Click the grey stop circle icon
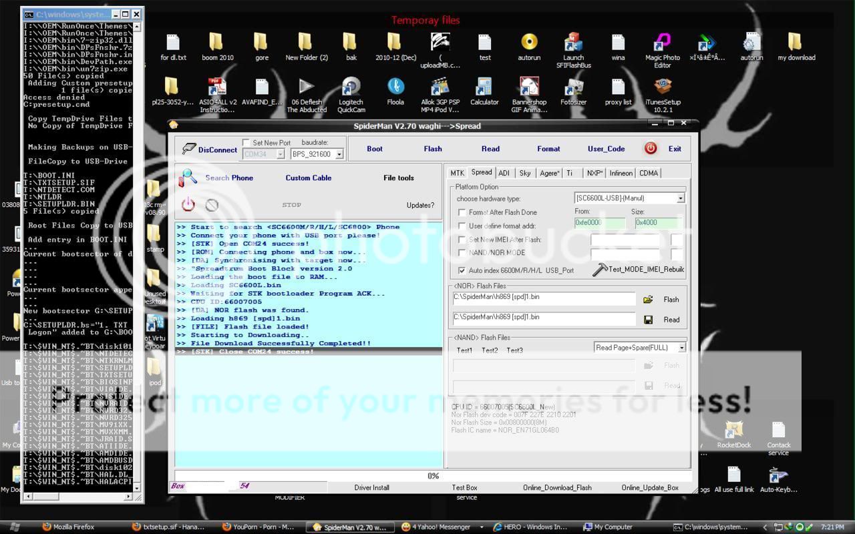The width and height of the screenshot is (855, 534). tap(212, 205)
